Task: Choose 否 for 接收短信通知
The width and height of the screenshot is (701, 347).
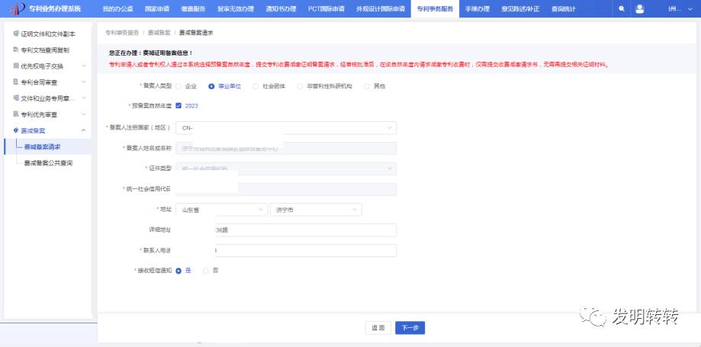Action: tap(206, 271)
